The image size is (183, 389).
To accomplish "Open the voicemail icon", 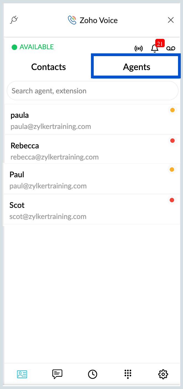I will [171, 49].
